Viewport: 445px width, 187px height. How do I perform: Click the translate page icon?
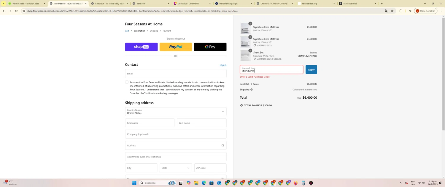click(x=386, y=11)
